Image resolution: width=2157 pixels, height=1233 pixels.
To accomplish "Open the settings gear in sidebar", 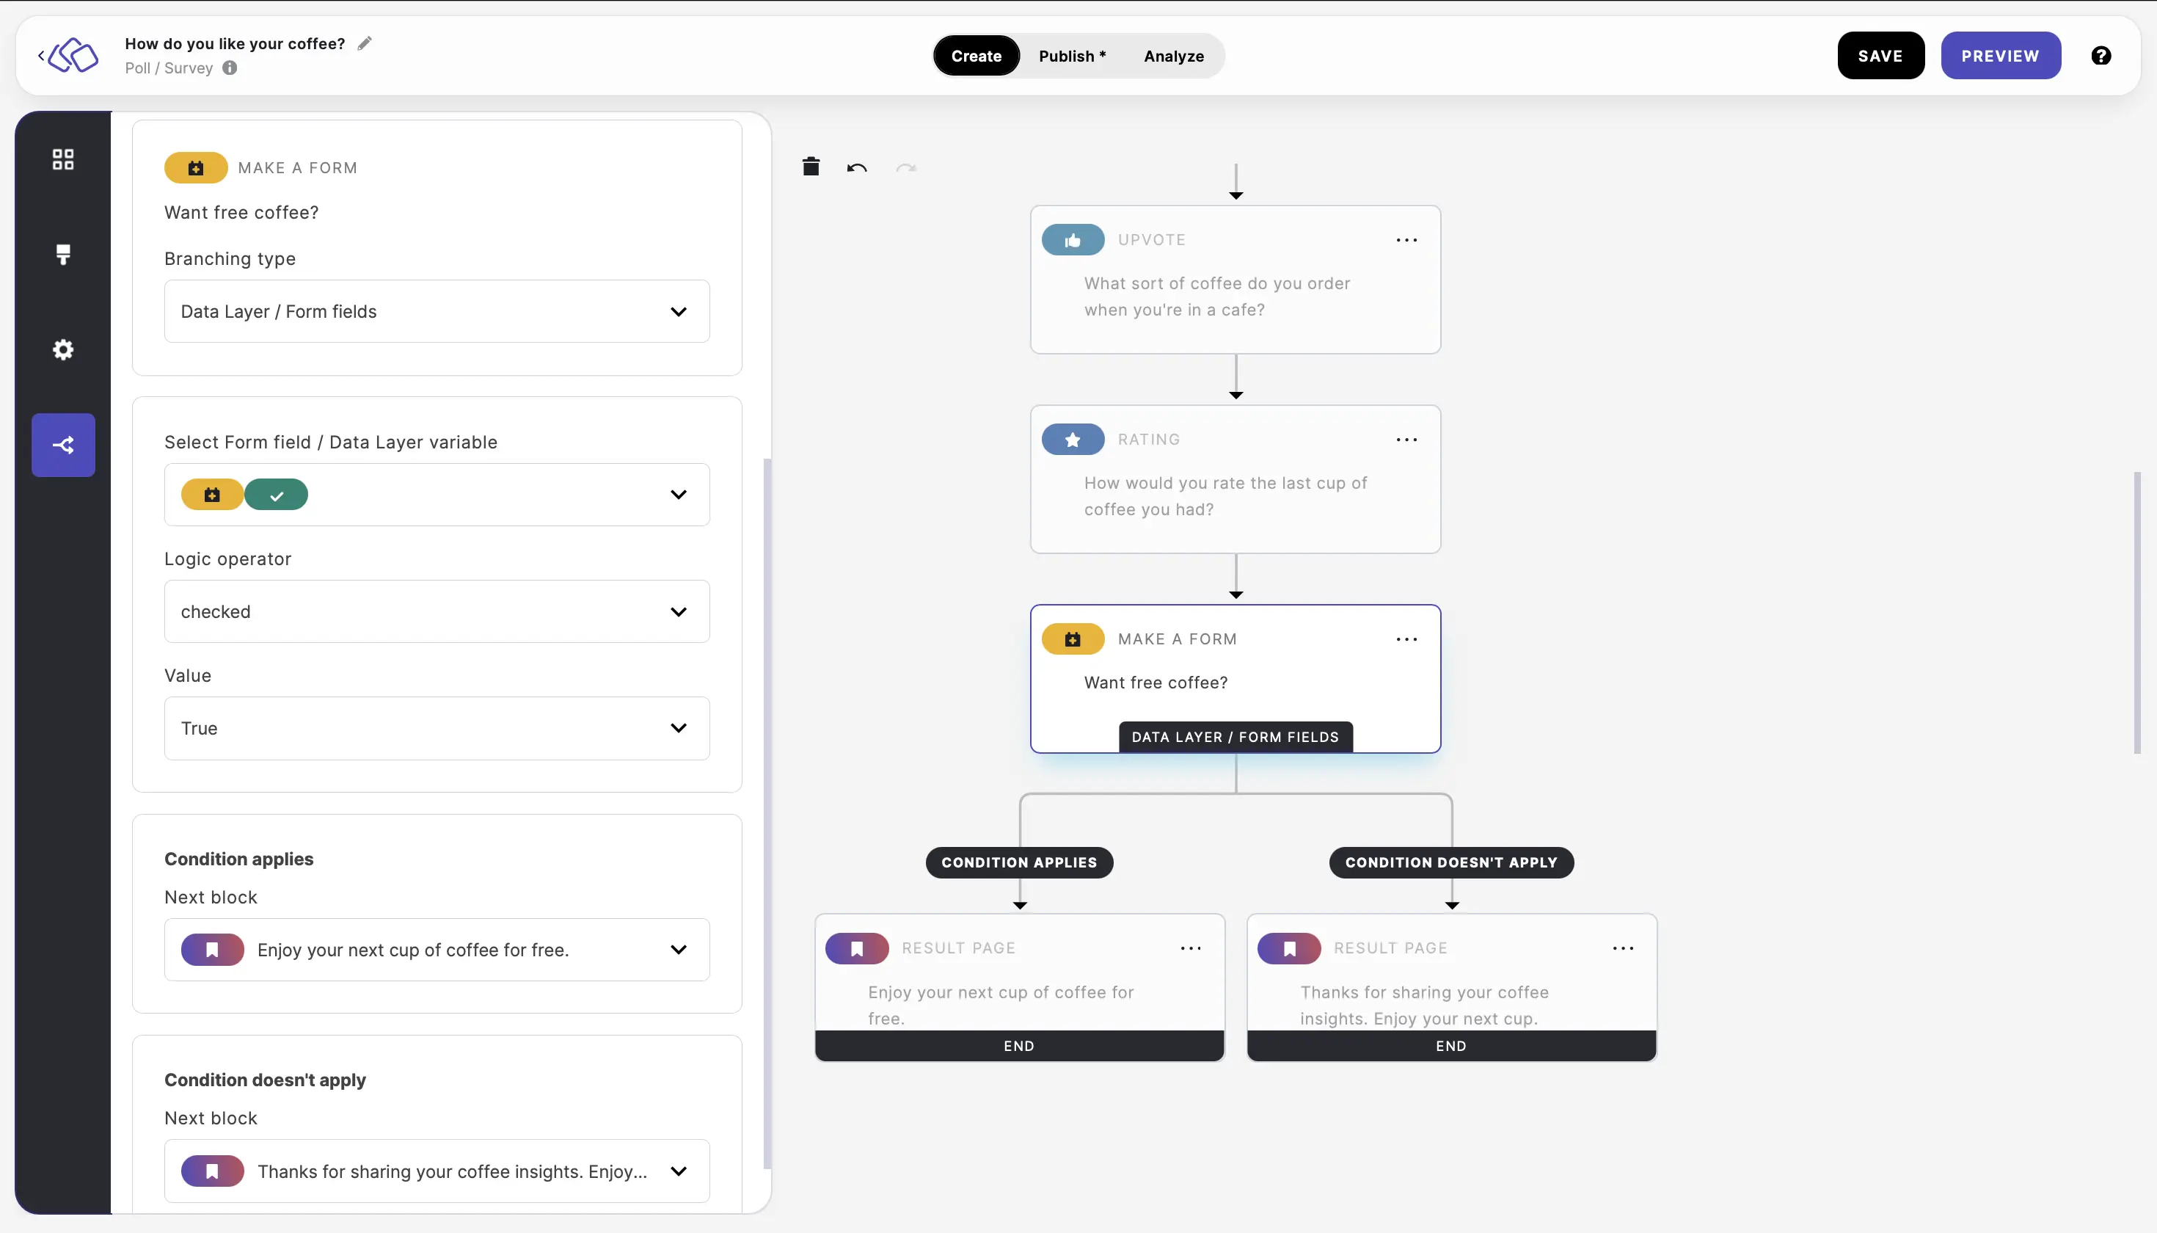I will tap(64, 350).
